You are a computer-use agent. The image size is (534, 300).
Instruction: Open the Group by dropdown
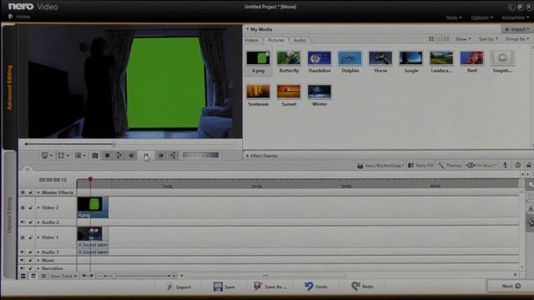pos(517,39)
